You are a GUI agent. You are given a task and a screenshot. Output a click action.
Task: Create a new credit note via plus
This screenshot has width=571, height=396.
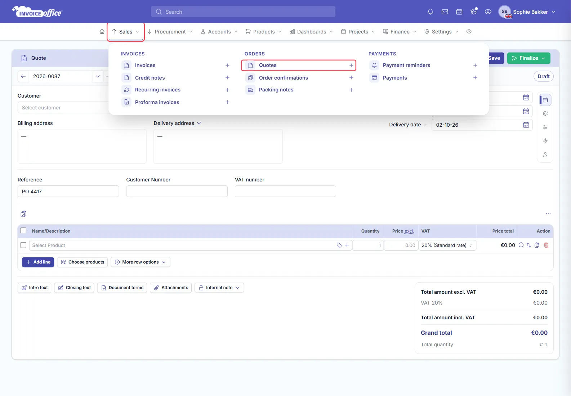(x=227, y=78)
